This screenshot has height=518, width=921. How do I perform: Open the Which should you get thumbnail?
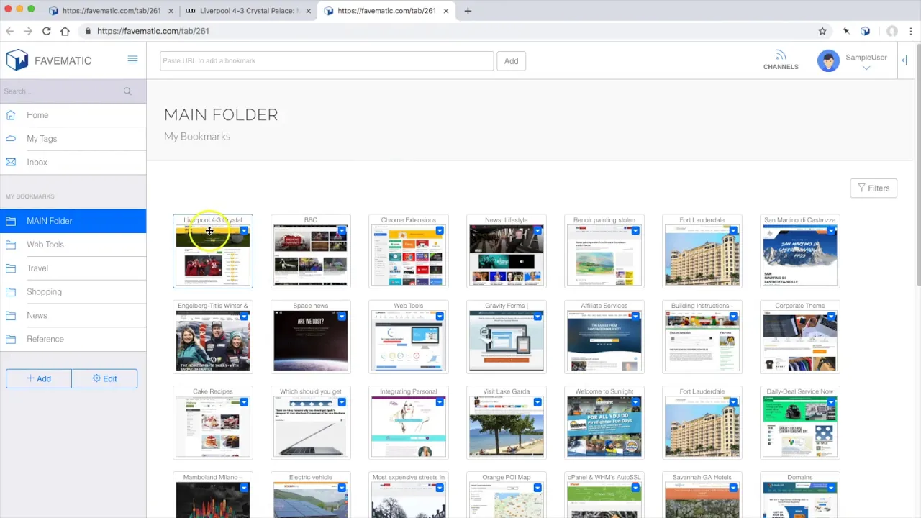[311, 426]
